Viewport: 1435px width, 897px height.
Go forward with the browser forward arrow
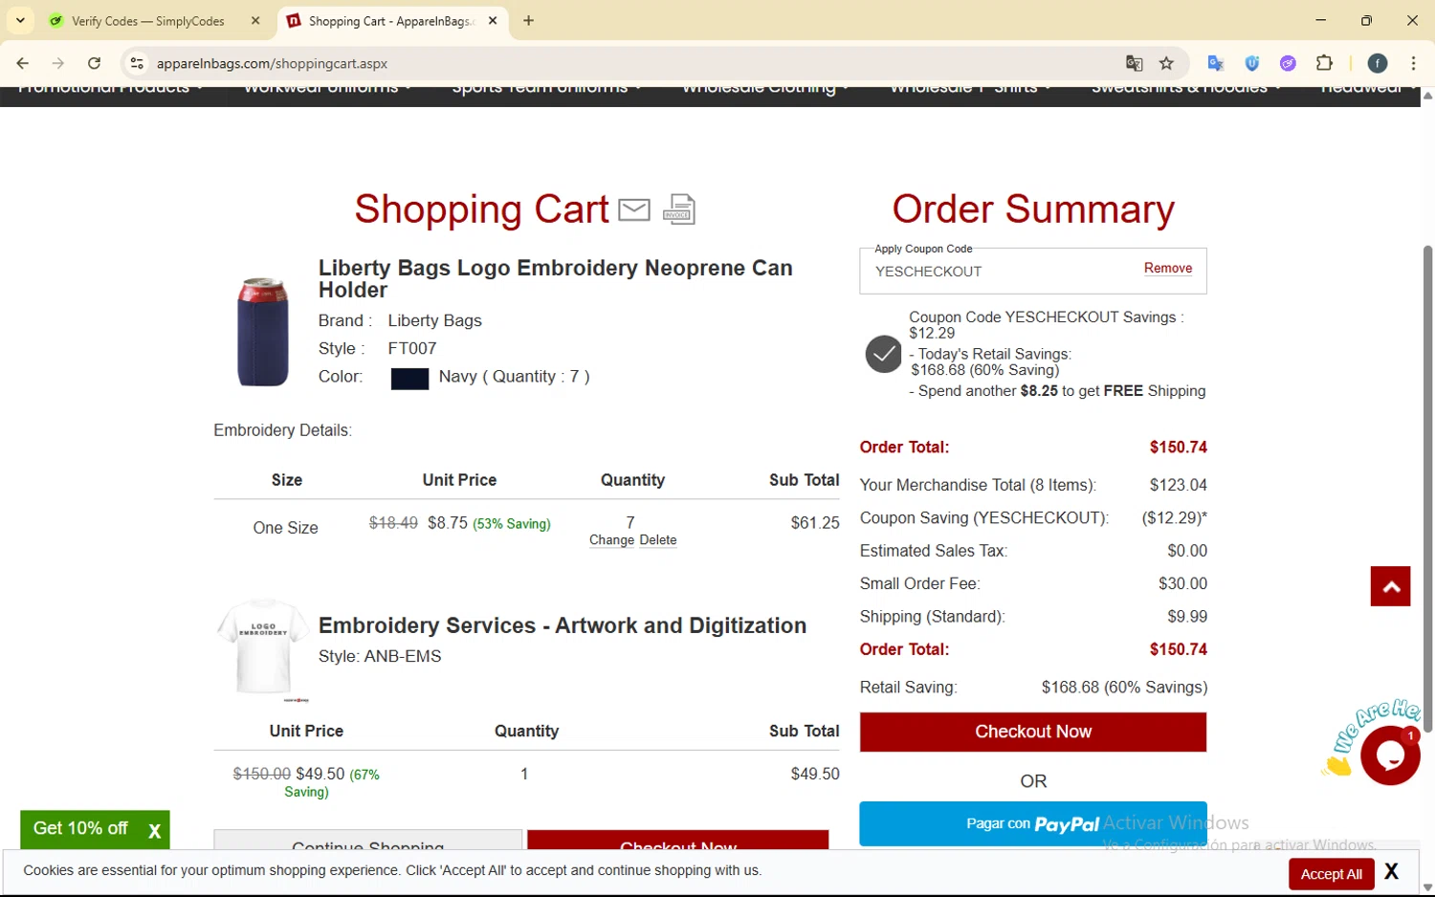pos(58,63)
